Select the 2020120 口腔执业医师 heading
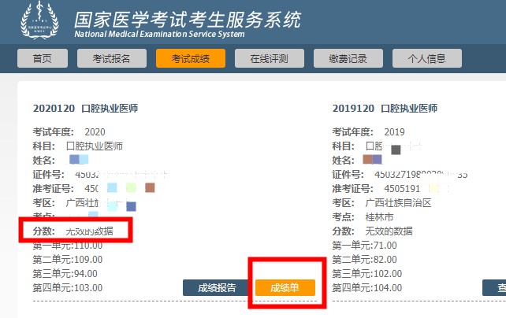The image size is (506, 318). tap(91, 108)
